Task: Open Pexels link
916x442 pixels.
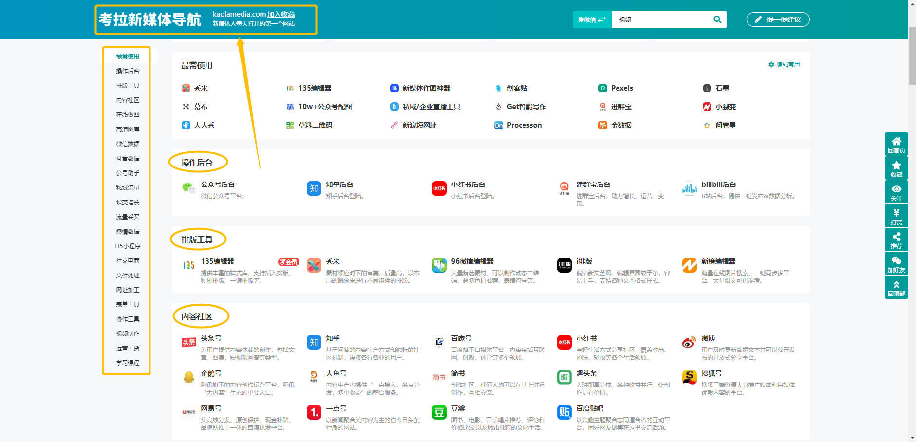Action: point(616,88)
